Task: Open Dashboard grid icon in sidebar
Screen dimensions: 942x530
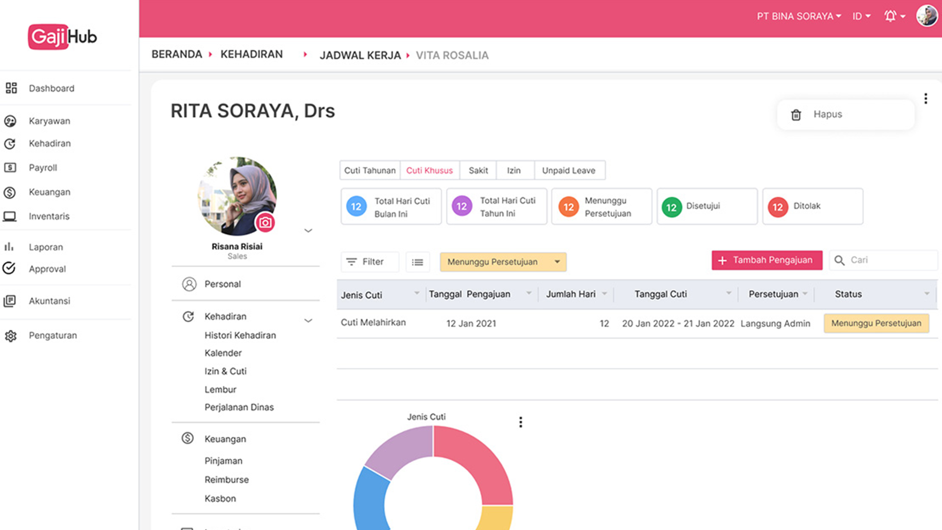Action: pyautogui.click(x=11, y=88)
